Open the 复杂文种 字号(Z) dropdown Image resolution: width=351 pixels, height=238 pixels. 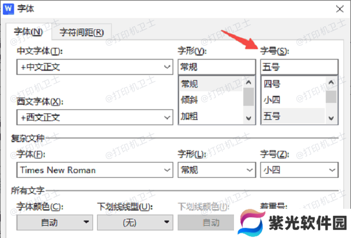pos(300,170)
